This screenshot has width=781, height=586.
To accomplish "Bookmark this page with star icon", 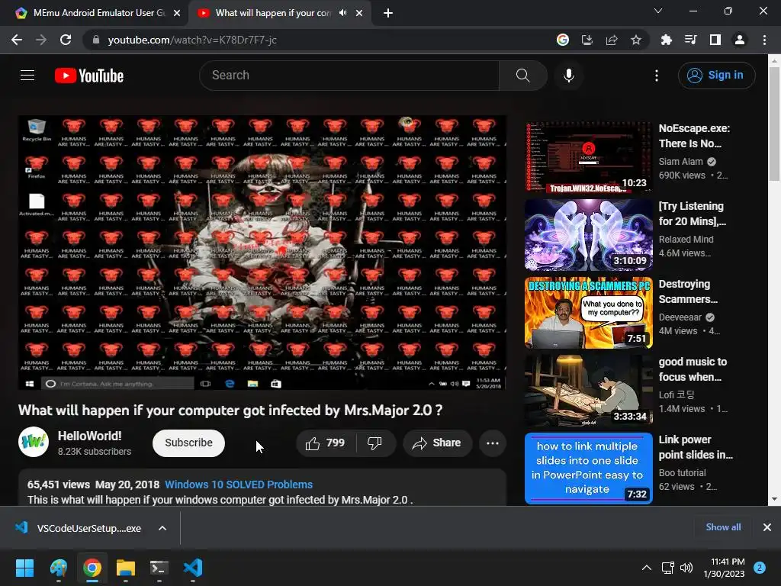I will 635,40.
